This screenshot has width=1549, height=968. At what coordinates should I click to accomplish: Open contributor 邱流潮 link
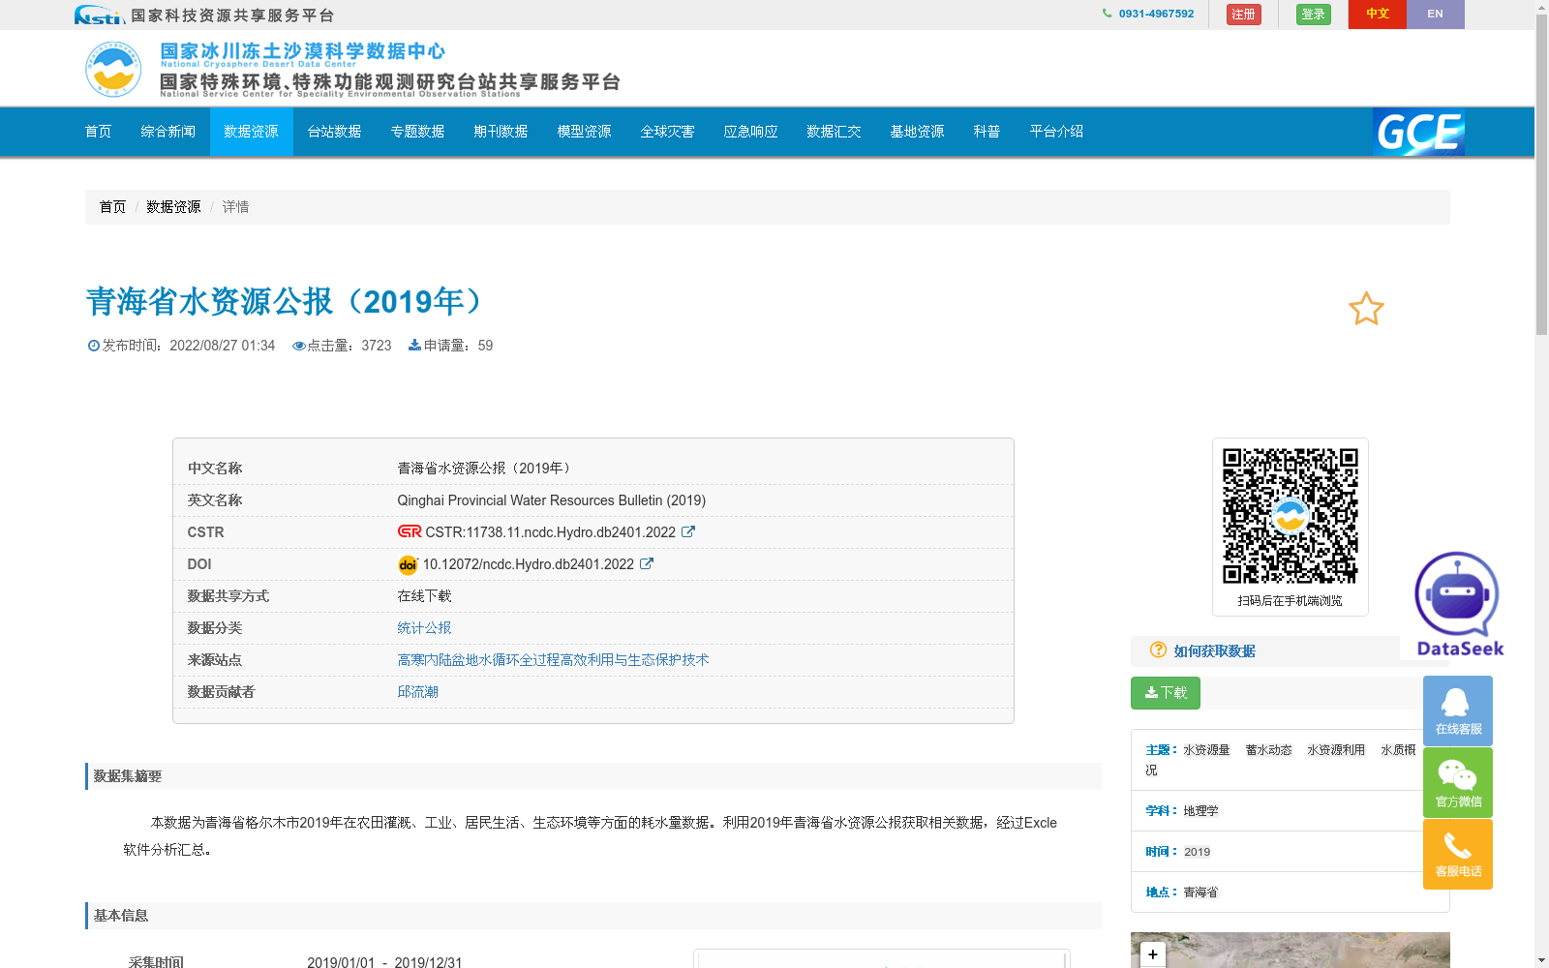click(417, 691)
